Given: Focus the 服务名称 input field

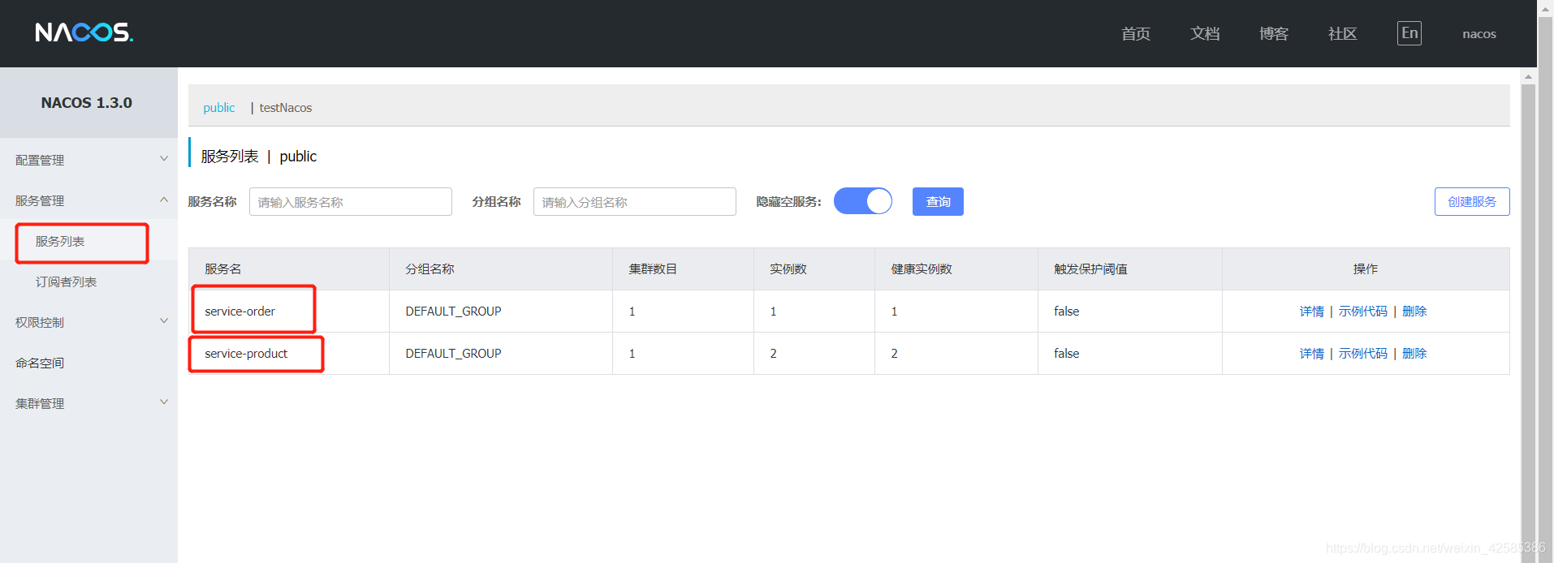Looking at the screenshot, I should (x=351, y=201).
